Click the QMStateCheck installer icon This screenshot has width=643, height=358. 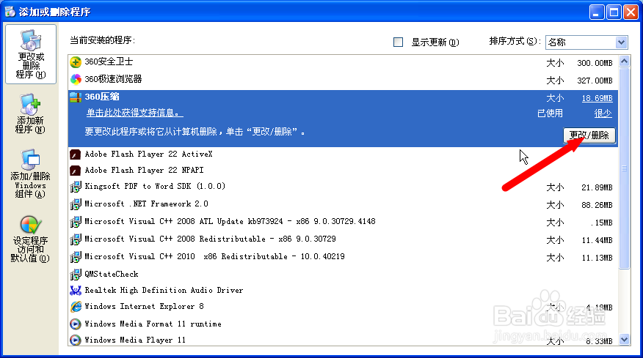click(x=76, y=275)
